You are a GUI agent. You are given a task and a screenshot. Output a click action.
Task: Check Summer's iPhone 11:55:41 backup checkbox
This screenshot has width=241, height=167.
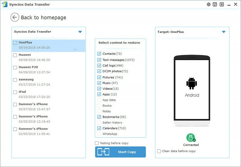[15, 129]
